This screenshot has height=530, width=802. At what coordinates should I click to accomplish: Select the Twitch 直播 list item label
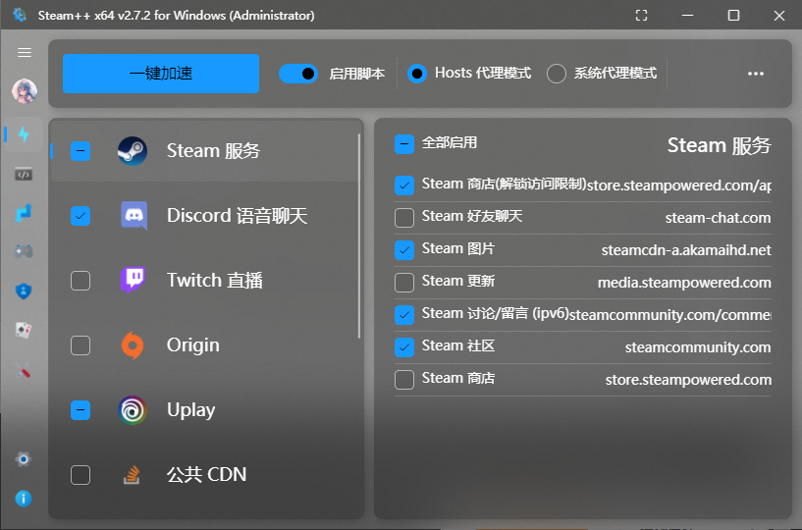click(214, 281)
